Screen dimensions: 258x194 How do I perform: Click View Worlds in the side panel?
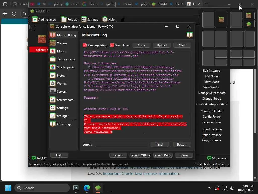click(x=211, y=87)
